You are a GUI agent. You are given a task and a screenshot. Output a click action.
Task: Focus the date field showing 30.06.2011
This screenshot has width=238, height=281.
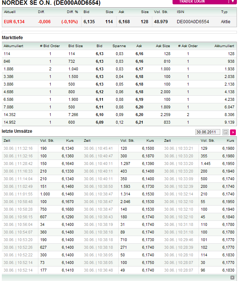coord(208,132)
